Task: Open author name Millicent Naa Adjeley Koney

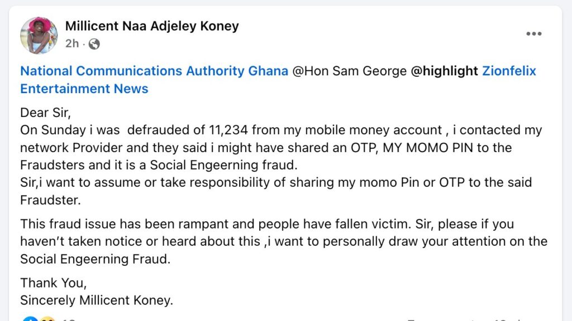Action: click(x=152, y=26)
